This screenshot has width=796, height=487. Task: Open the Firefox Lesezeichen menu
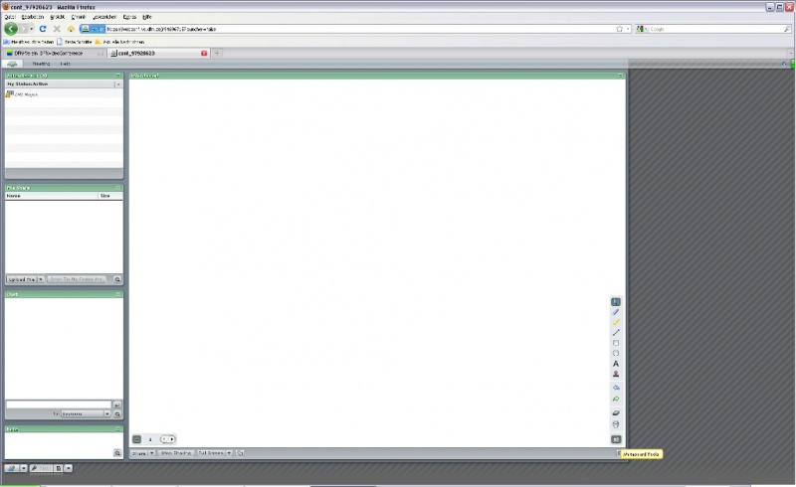104,17
